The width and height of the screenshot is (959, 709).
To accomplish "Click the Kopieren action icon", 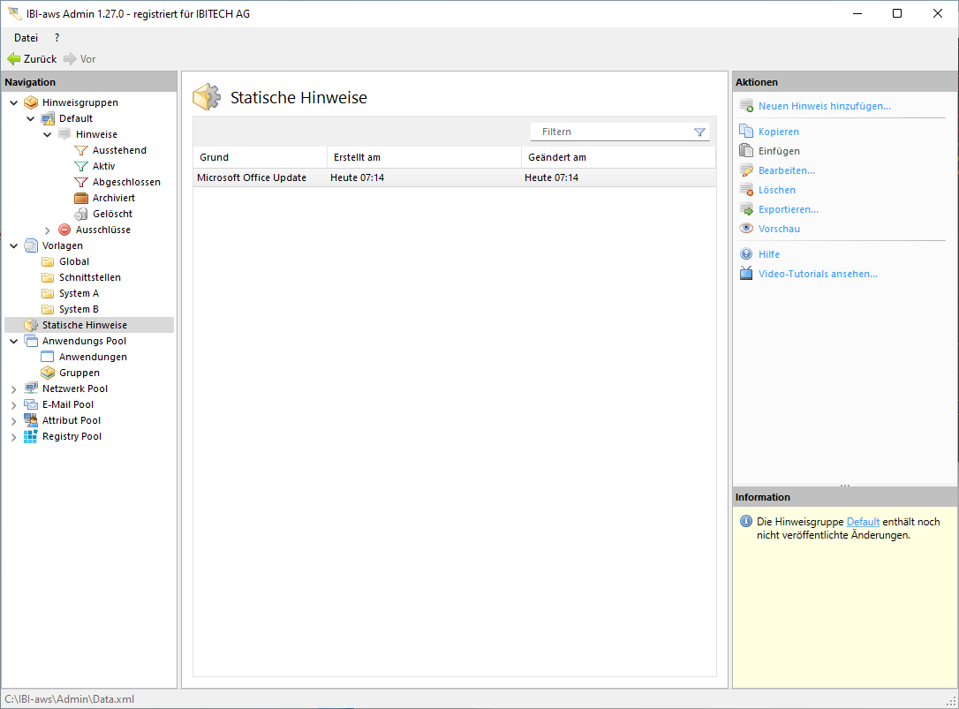I will (746, 132).
